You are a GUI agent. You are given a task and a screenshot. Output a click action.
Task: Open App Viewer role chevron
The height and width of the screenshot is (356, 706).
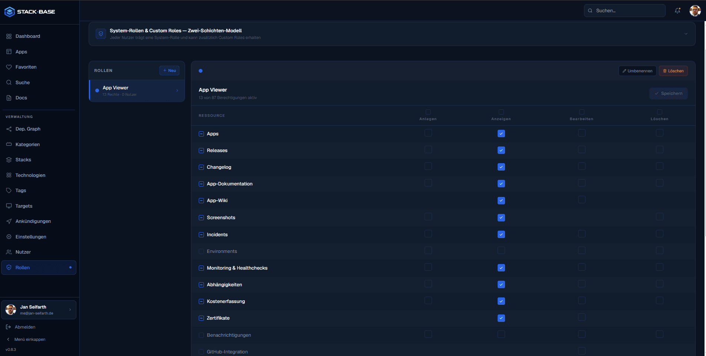pos(177,90)
